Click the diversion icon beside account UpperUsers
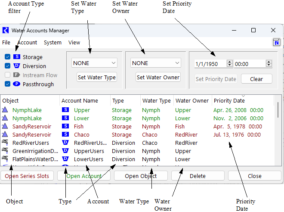 point(65,151)
